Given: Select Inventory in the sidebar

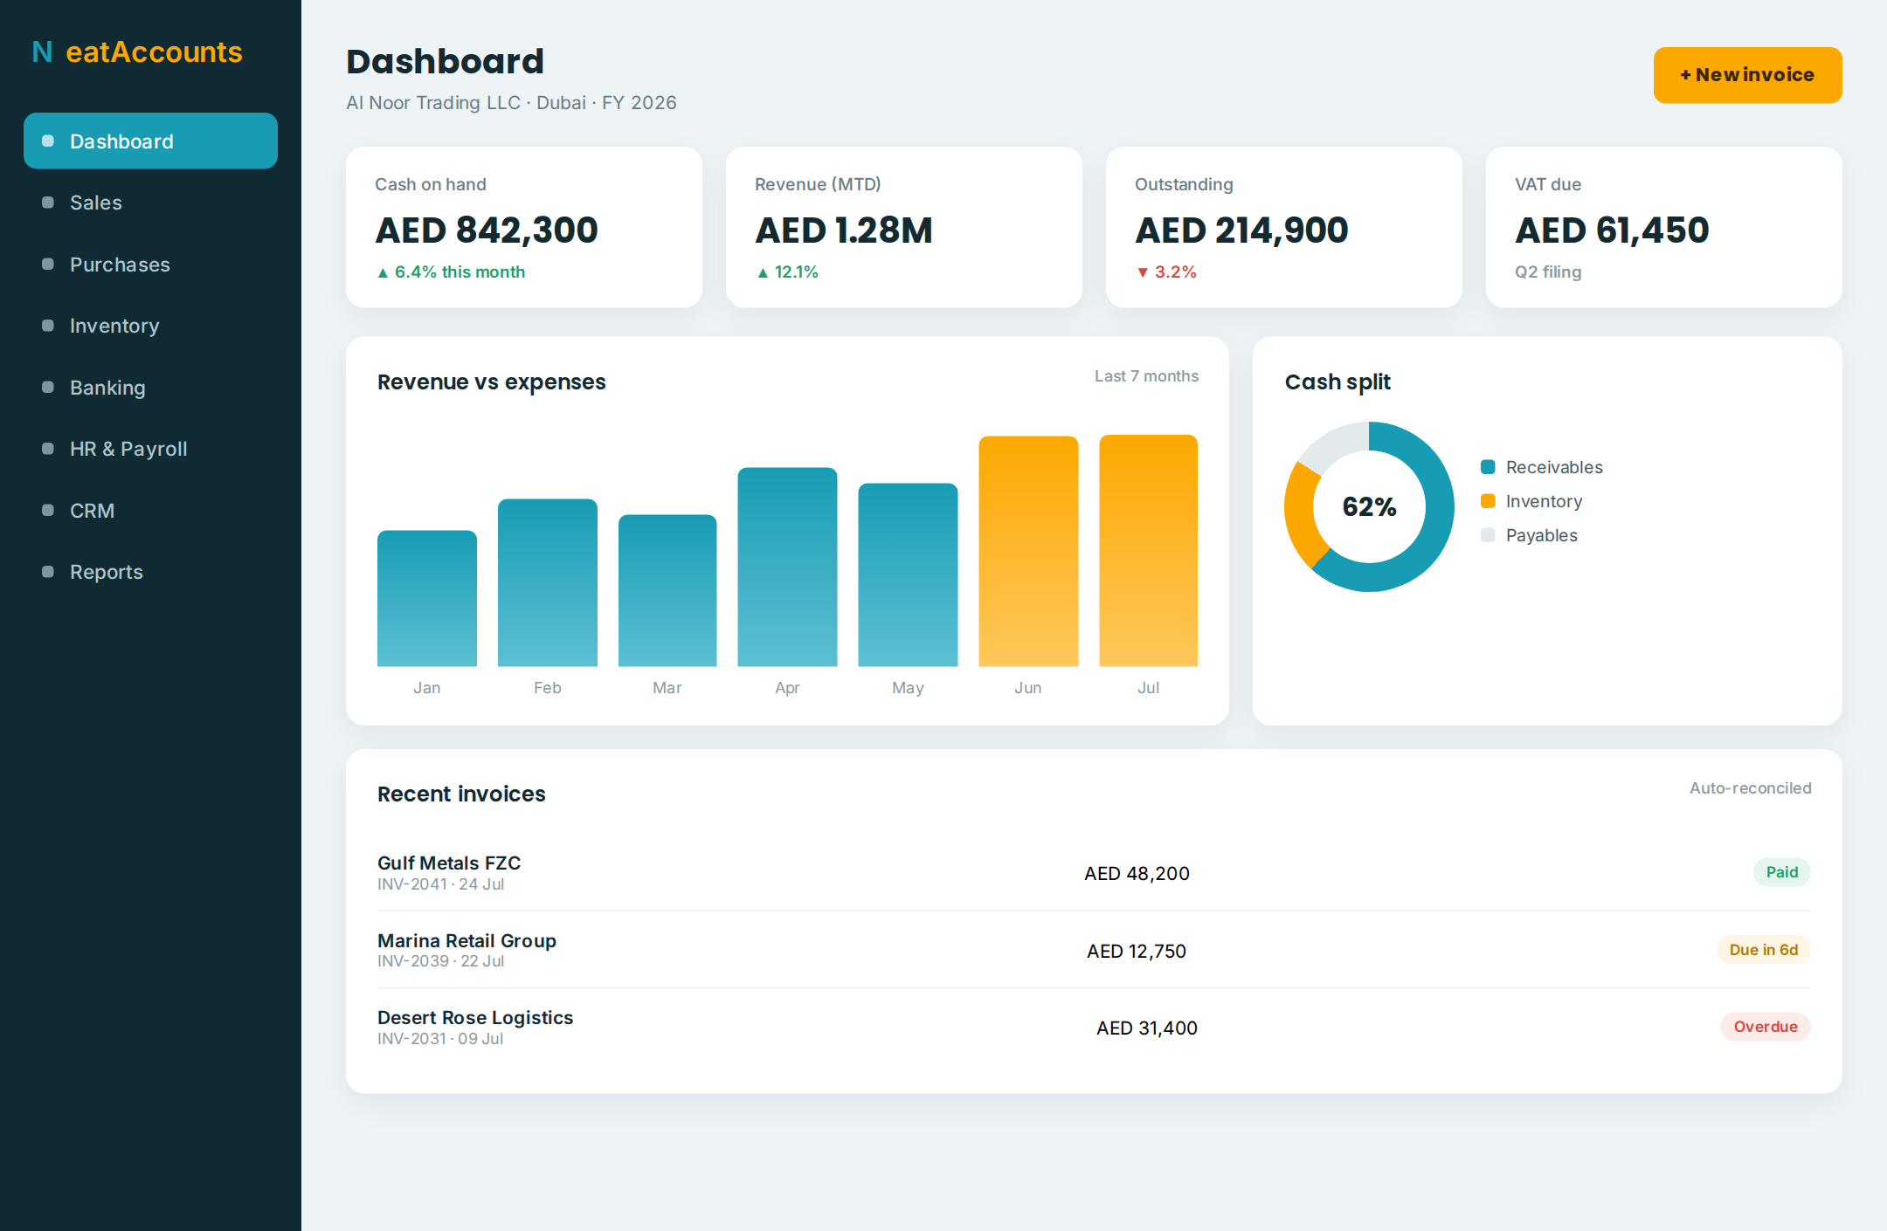Looking at the screenshot, I should [x=150, y=326].
